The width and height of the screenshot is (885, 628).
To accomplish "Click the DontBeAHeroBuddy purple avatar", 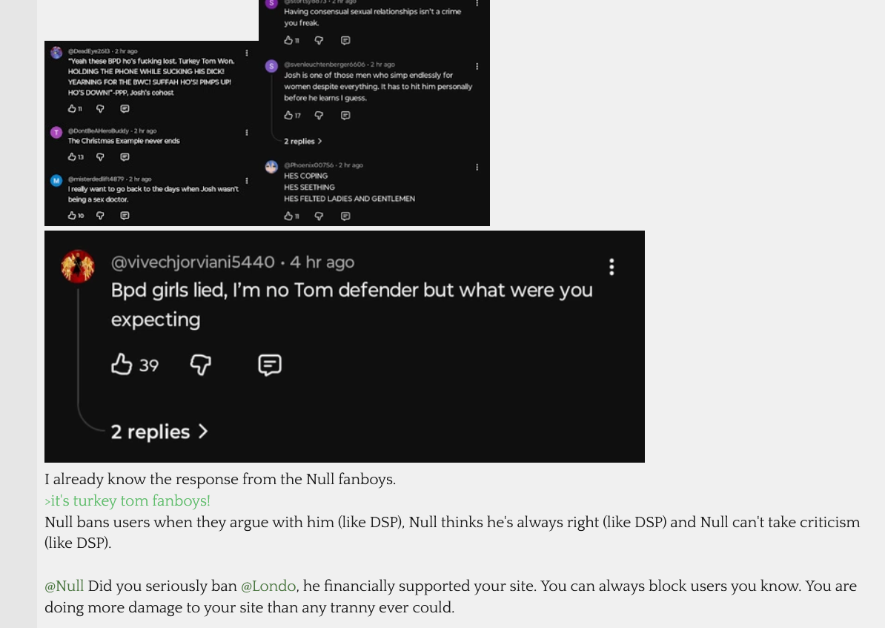I will tap(56, 133).
